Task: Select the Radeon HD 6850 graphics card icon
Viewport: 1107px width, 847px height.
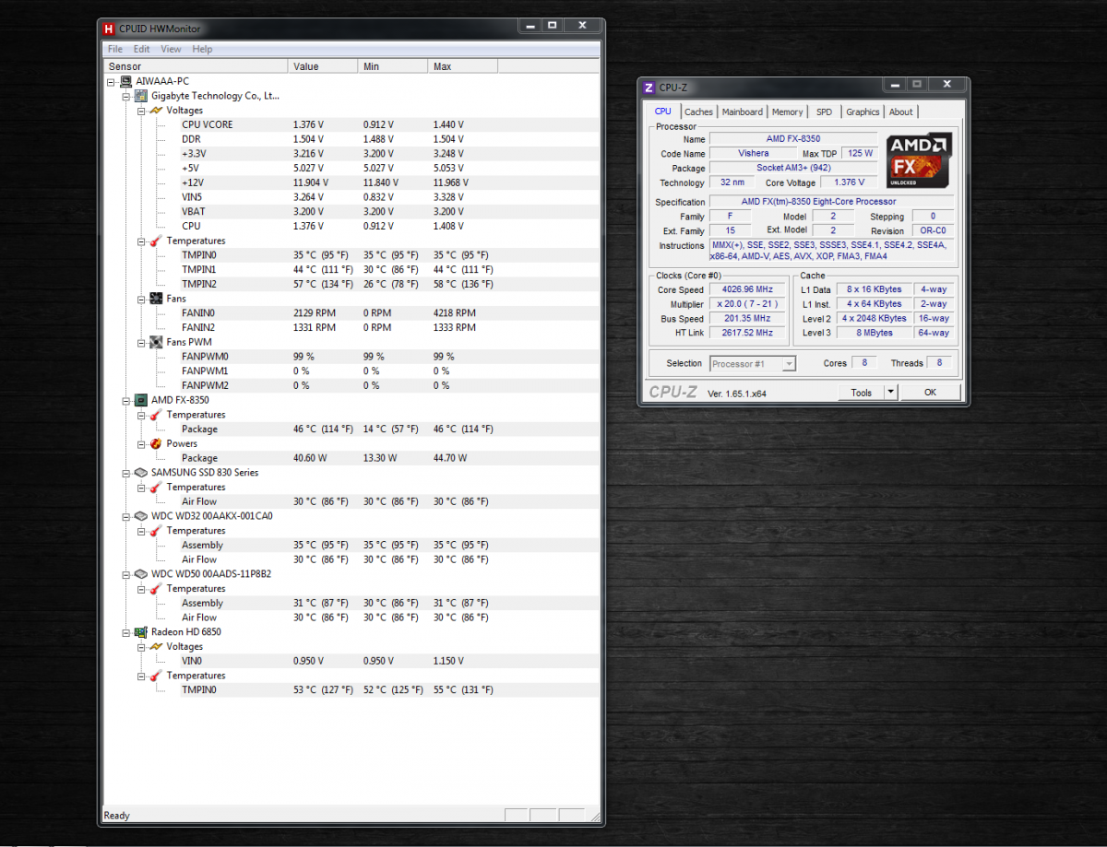Action: (141, 632)
